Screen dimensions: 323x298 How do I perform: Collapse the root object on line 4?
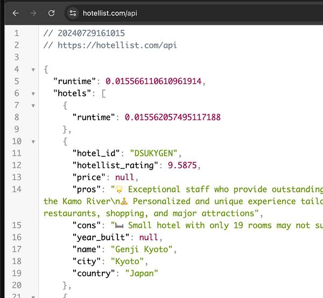pos(33,70)
